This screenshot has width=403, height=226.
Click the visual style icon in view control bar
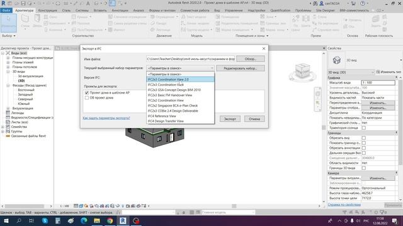tap(81, 206)
